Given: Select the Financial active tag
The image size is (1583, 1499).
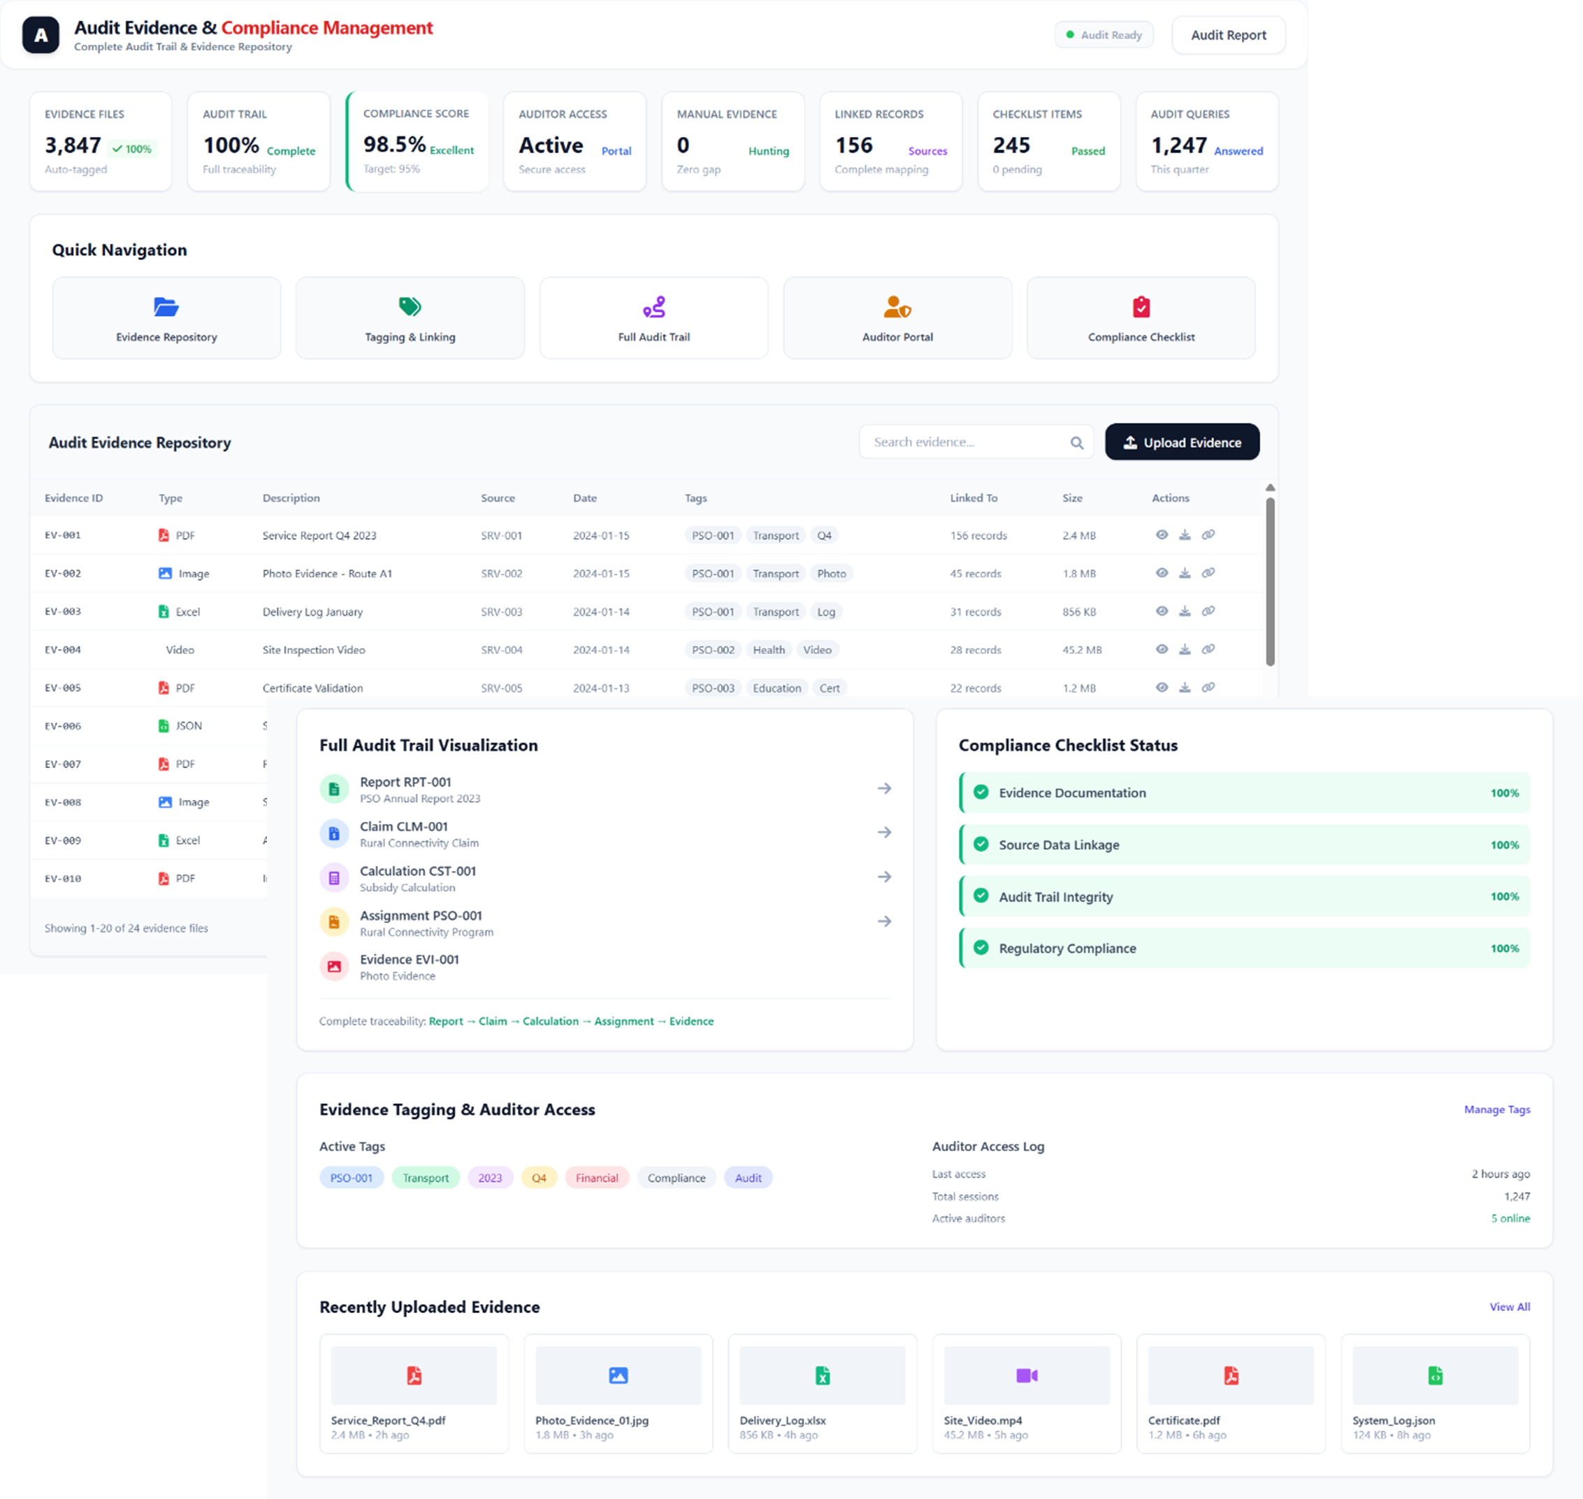Looking at the screenshot, I should [x=596, y=1178].
